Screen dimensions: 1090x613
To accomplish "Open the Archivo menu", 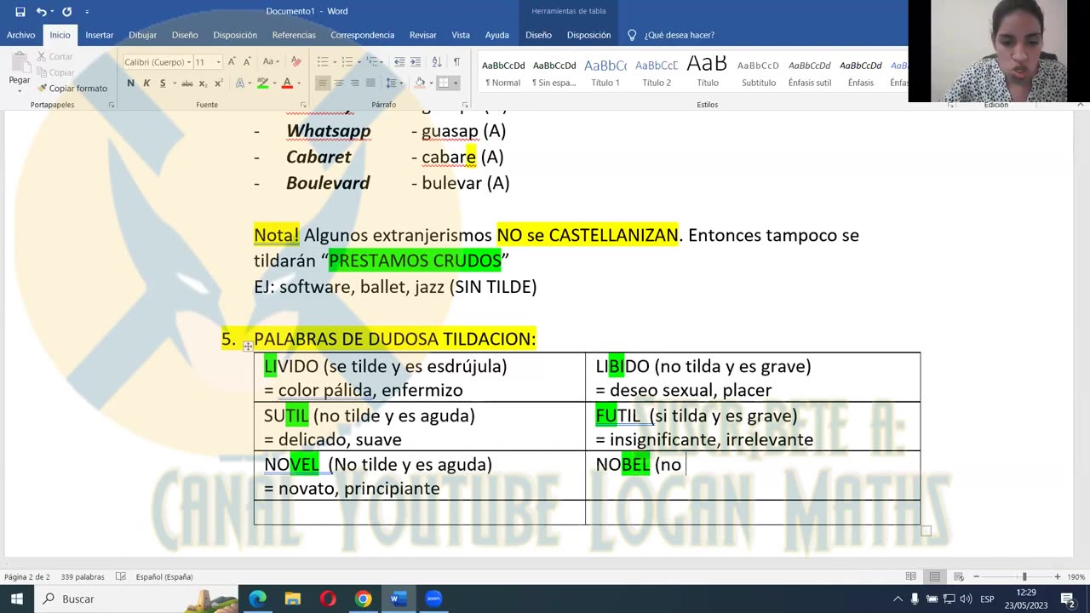I will [x=20, y=35].
